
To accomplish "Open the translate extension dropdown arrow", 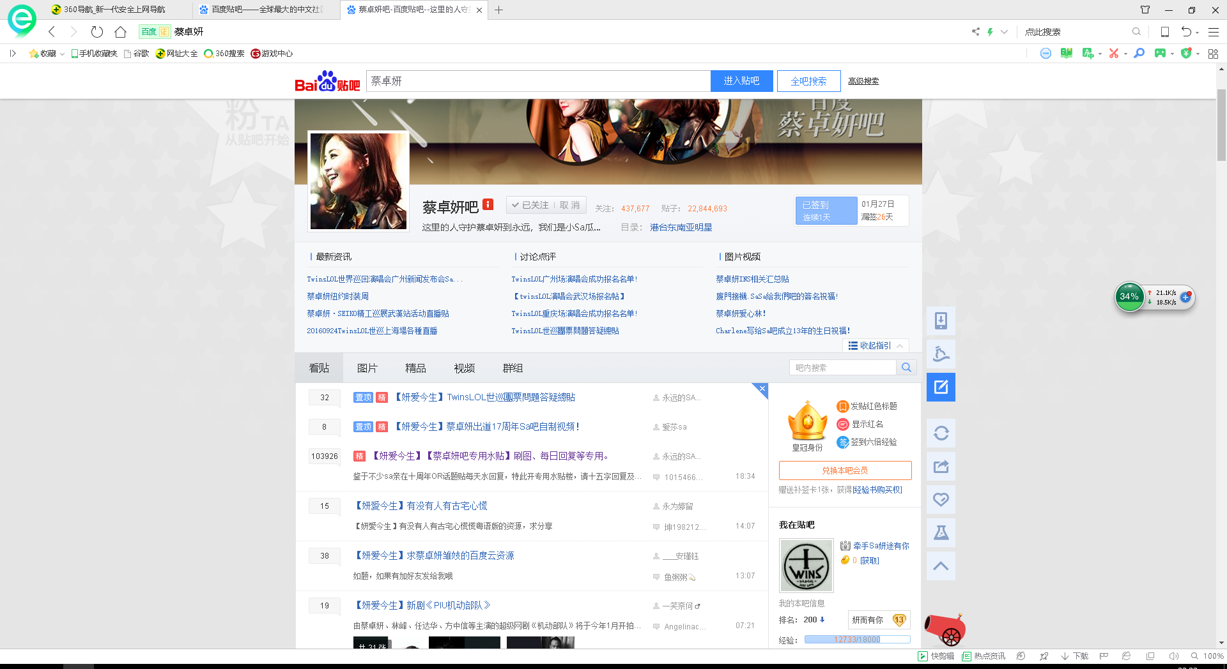I will point(1100,54).
